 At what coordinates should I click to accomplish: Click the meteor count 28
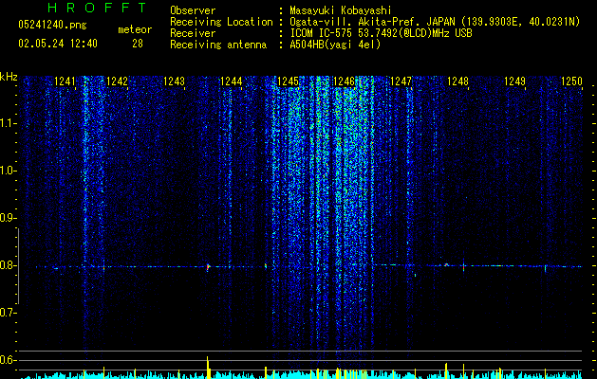(138, 44)
